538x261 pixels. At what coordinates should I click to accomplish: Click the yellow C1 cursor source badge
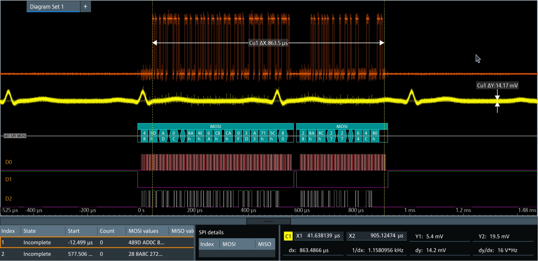point(288,236)
